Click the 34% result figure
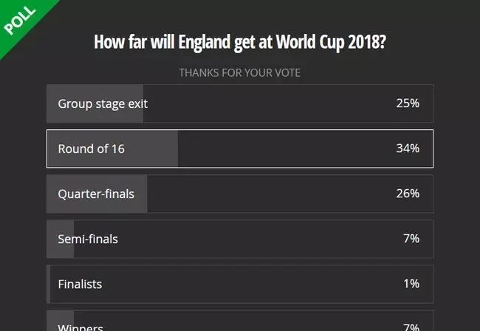The height and width of the screenshot is (331, 480). [408, 149]
